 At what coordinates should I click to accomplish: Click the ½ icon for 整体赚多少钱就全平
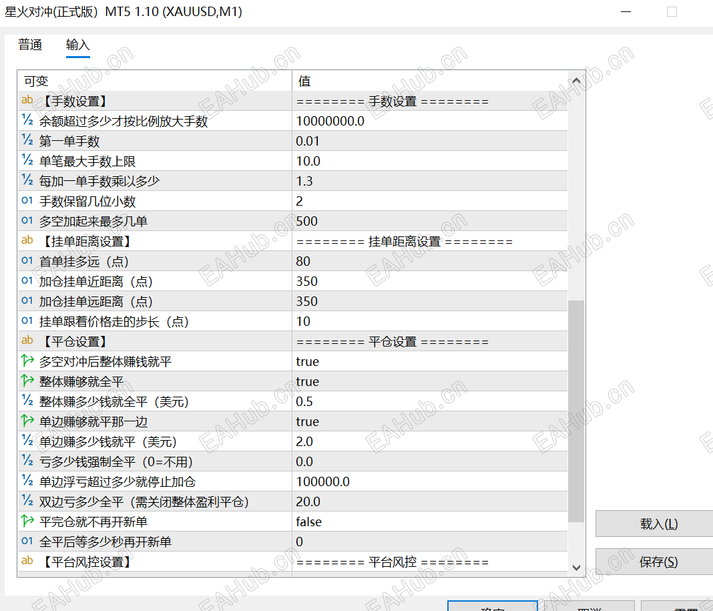tap(27, 401)
